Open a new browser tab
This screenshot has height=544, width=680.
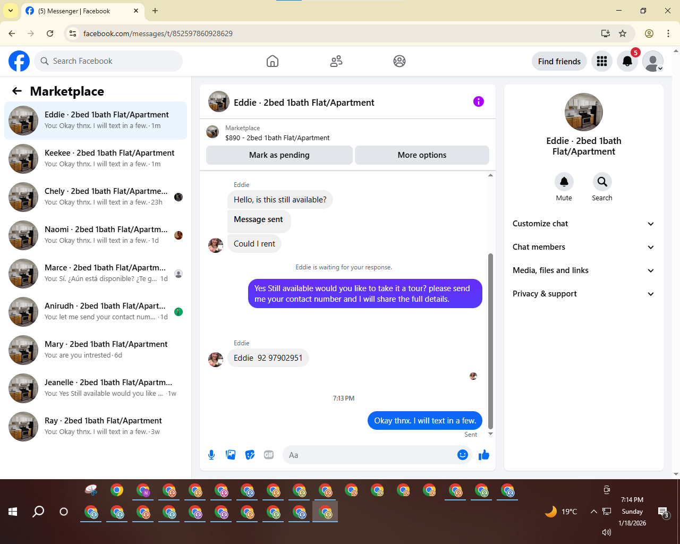point(155,11)
